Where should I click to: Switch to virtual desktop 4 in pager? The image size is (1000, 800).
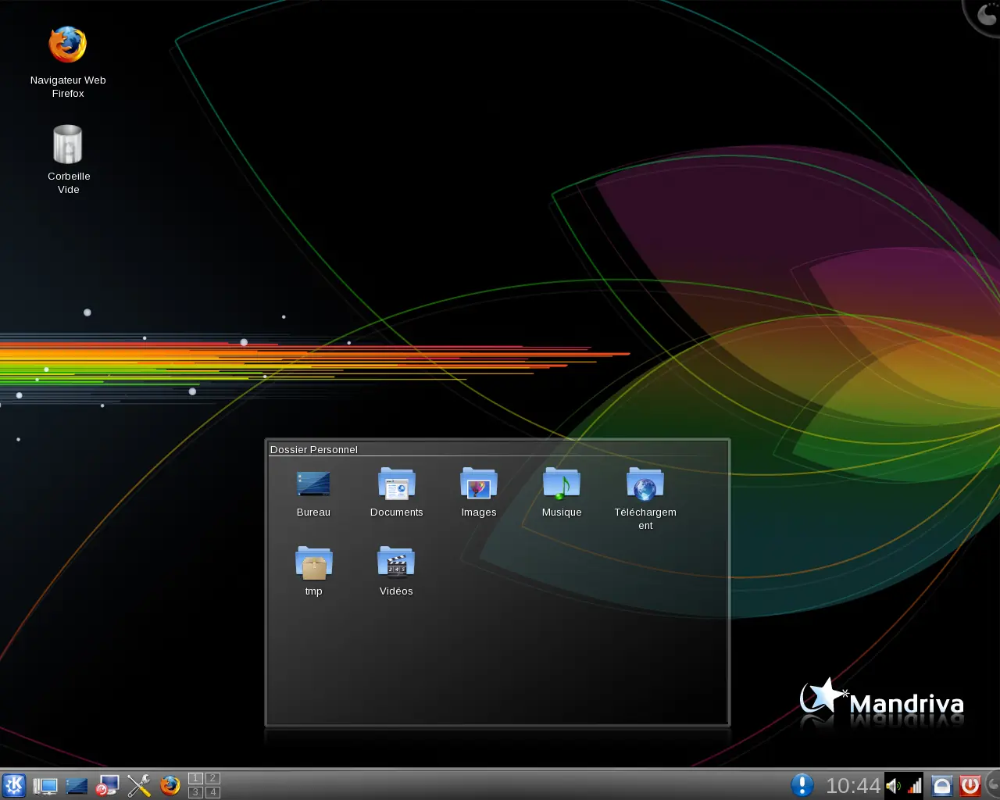212,792
